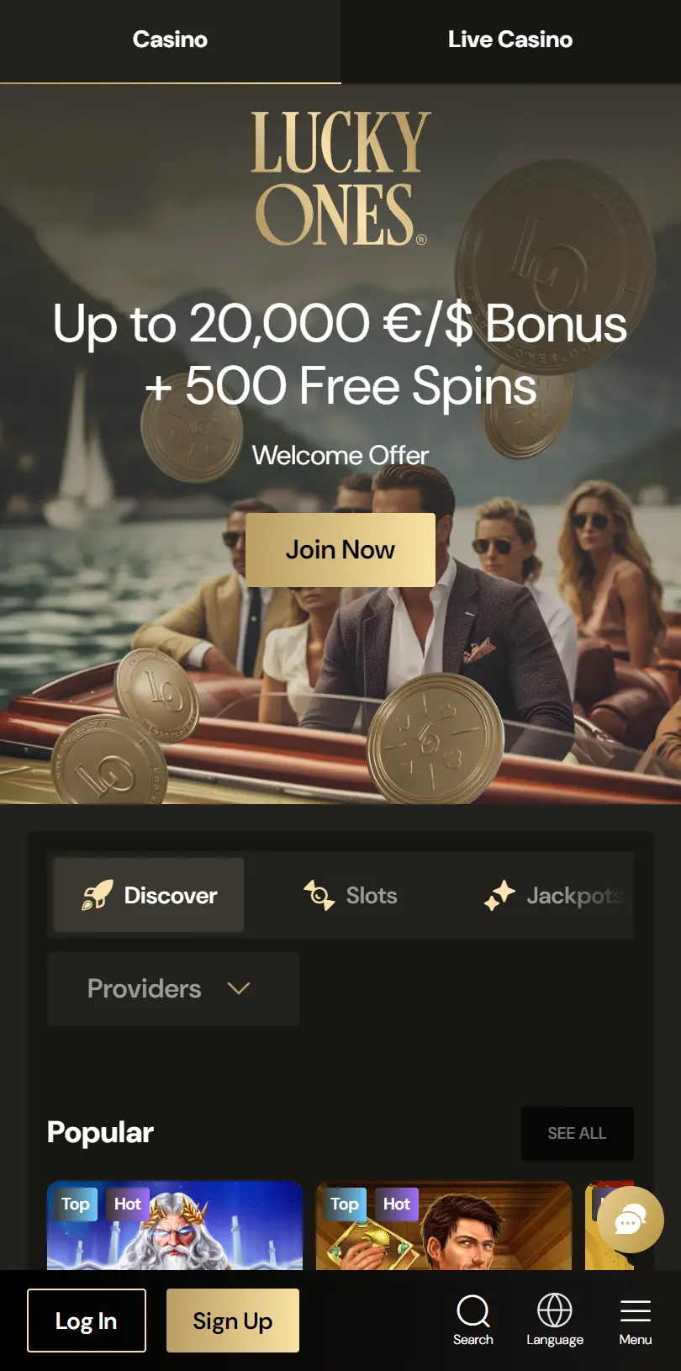Select the Slots category tab
The image size is (681, 1371).
point(351,895)
